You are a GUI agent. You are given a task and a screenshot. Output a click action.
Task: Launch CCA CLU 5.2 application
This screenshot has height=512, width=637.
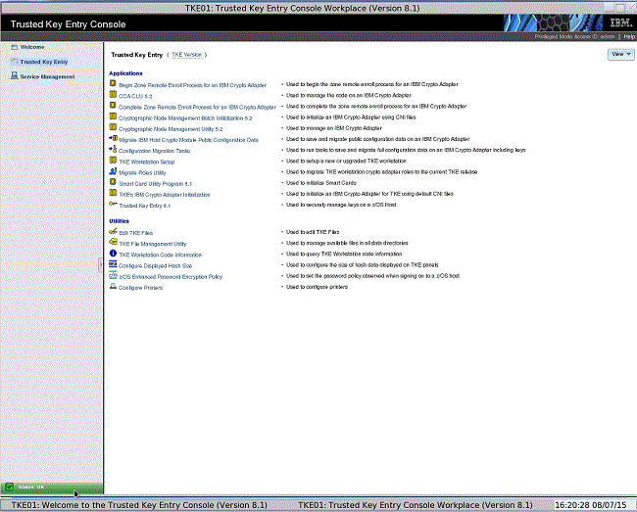135,96
